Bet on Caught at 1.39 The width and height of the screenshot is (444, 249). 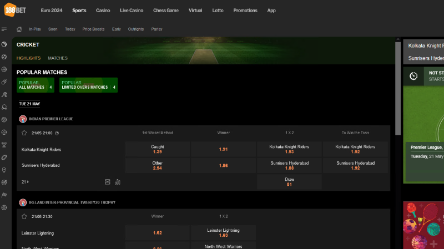[158, 149]
